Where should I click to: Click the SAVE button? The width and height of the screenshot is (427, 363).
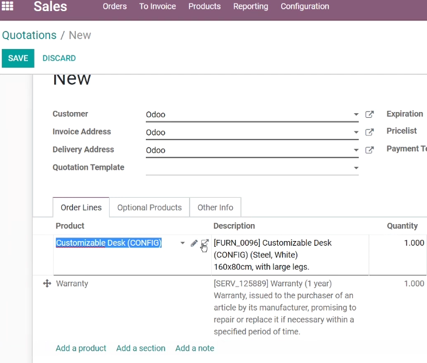pos(18,58)
